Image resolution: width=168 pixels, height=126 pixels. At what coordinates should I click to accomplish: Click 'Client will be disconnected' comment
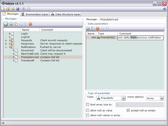click(x=56, y=50)
